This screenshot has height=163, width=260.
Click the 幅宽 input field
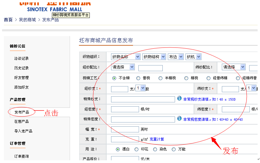tap(125, 129)
